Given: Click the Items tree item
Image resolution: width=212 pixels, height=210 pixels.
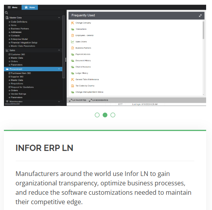Looking at the screenshot, I should coord(14,25).
